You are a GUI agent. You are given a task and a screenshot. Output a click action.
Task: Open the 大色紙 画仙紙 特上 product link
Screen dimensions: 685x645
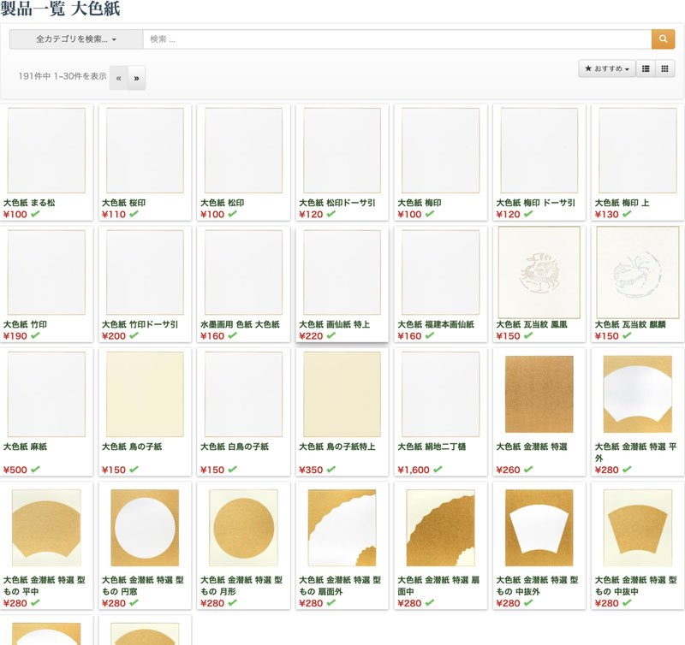coord(334,325)
